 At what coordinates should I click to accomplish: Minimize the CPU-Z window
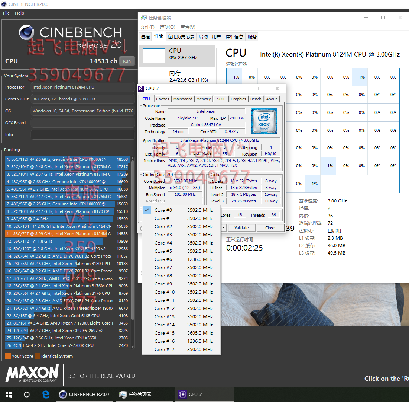point(243,89)
